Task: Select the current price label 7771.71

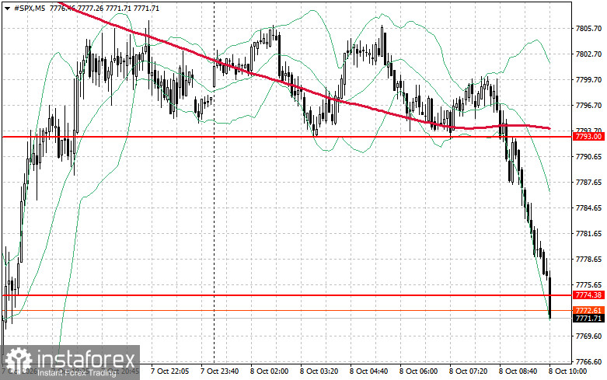Action: [588, 318]
